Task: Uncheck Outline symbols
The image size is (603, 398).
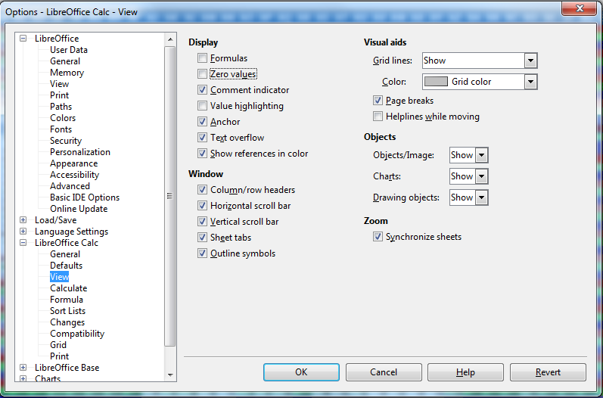Action: pyautogui.click(x=202, y=253)
